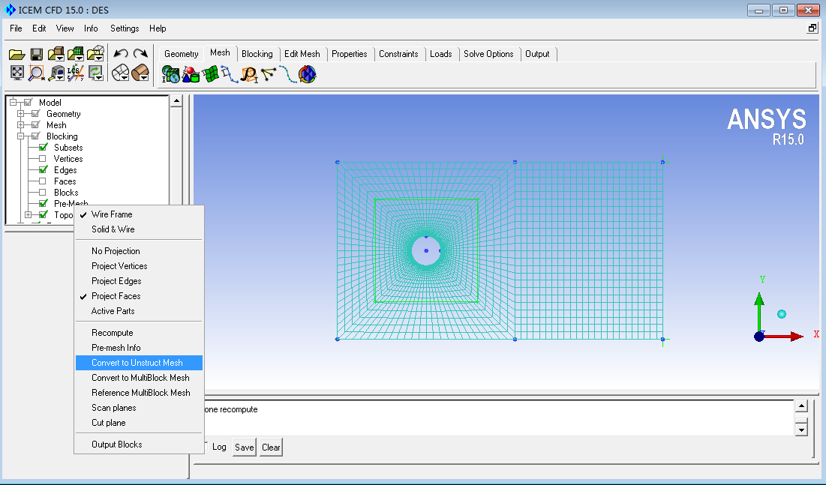Open the Global Mesh Setup tool
The height and width of the screenshot is (485, 826).
(171, 74)
